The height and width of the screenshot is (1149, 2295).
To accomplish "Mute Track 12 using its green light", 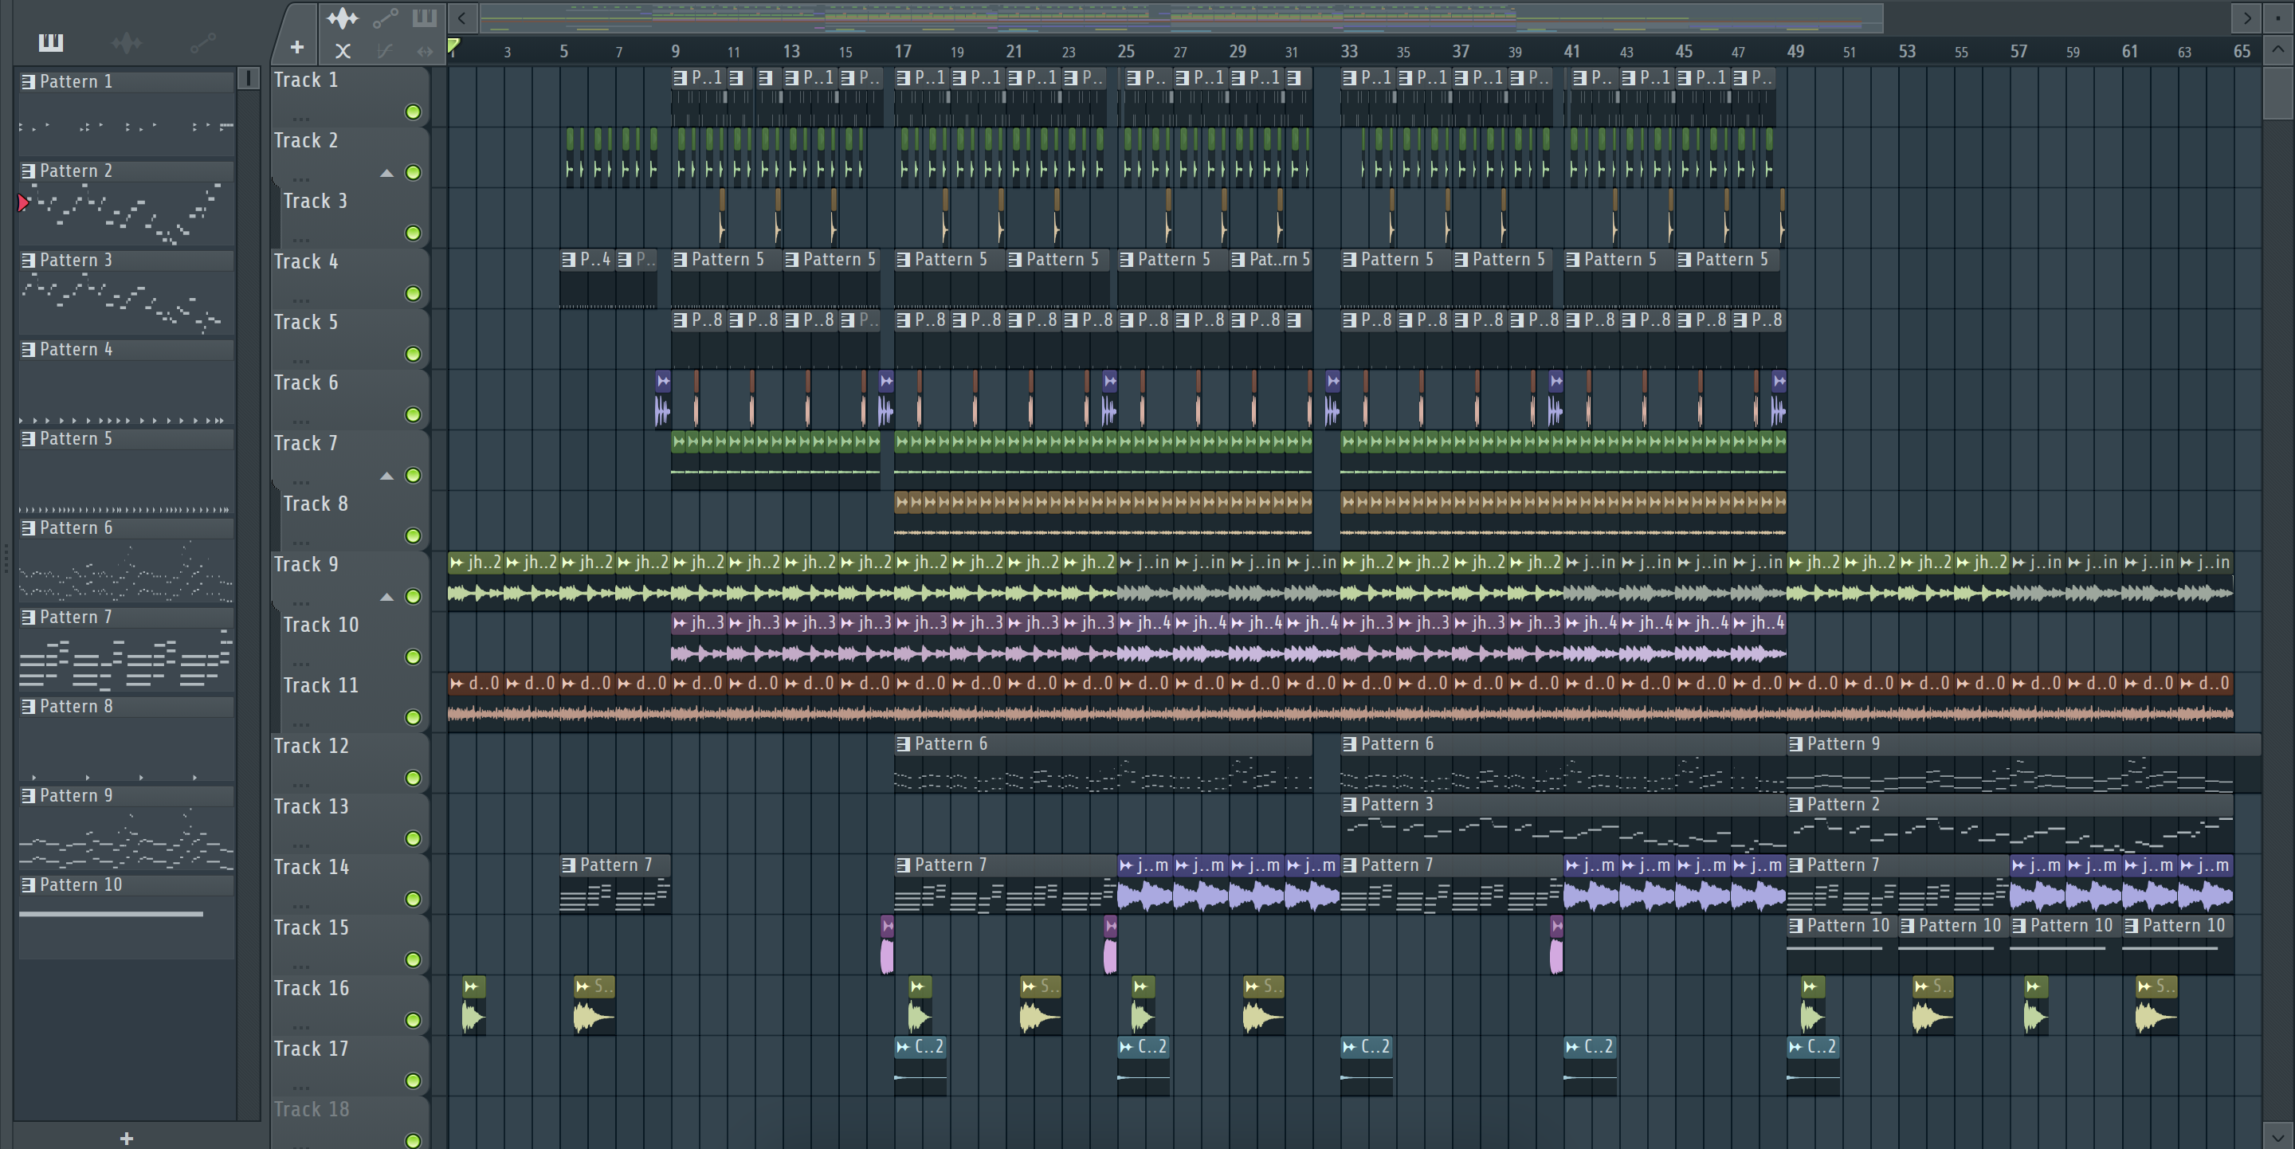I will pos(413,778).
